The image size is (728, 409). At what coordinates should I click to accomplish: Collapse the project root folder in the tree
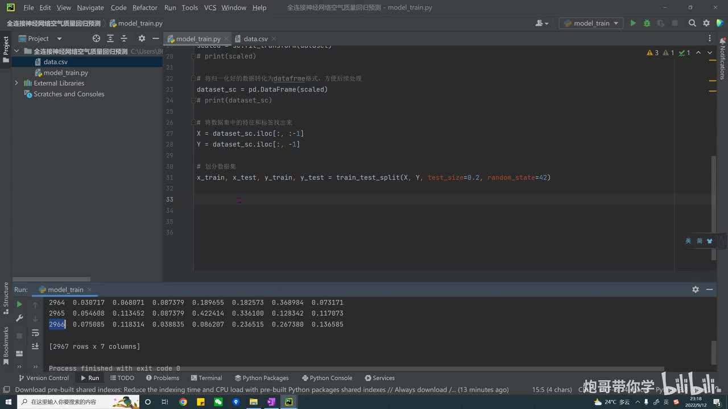[x=16, y=51]
